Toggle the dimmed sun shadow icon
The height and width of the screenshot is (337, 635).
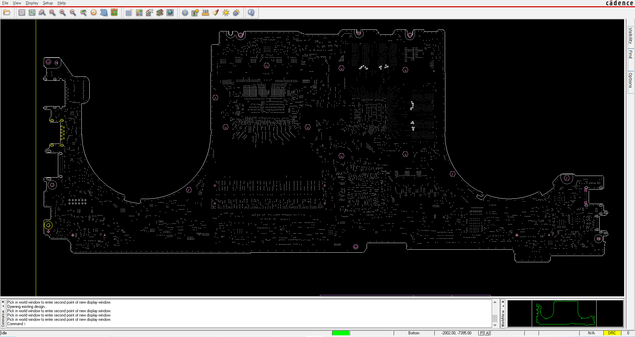pos(236,13)
